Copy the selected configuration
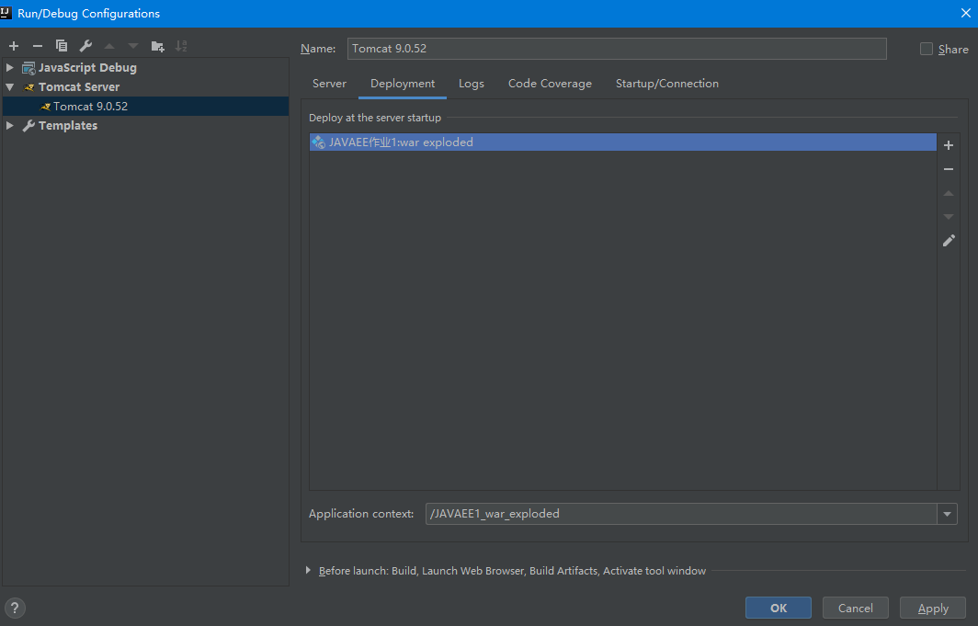 (x=61, y=46)
